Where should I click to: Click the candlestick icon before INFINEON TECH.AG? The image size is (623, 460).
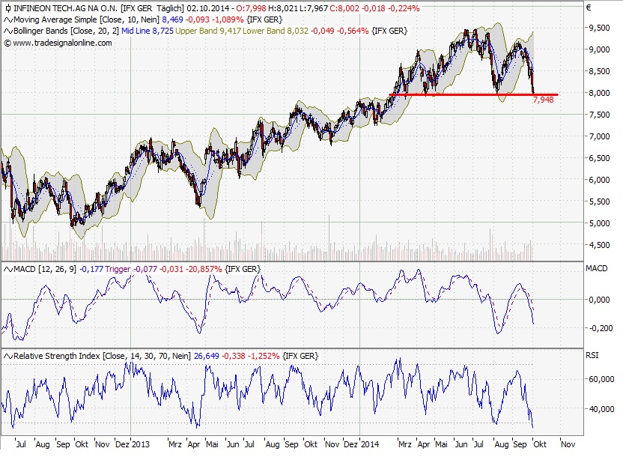(x=8, y=8)
